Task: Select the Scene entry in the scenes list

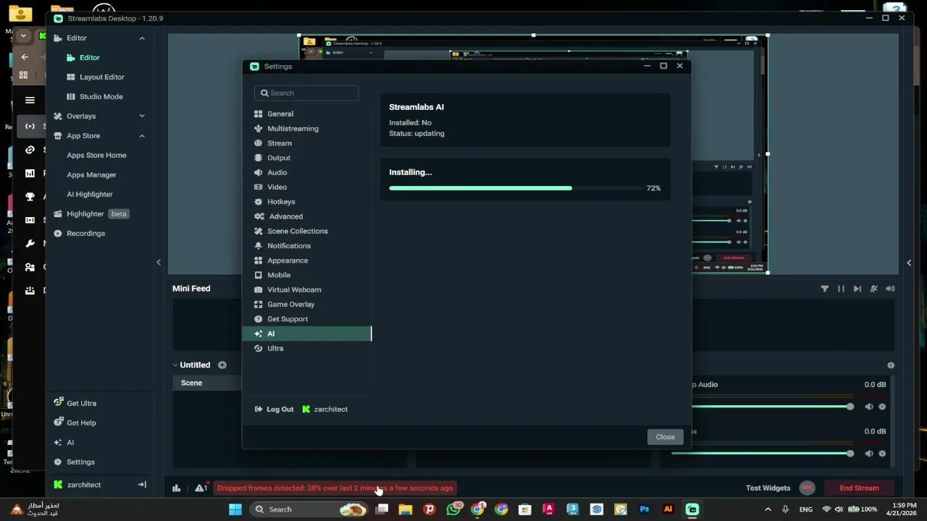Action: 207,383
